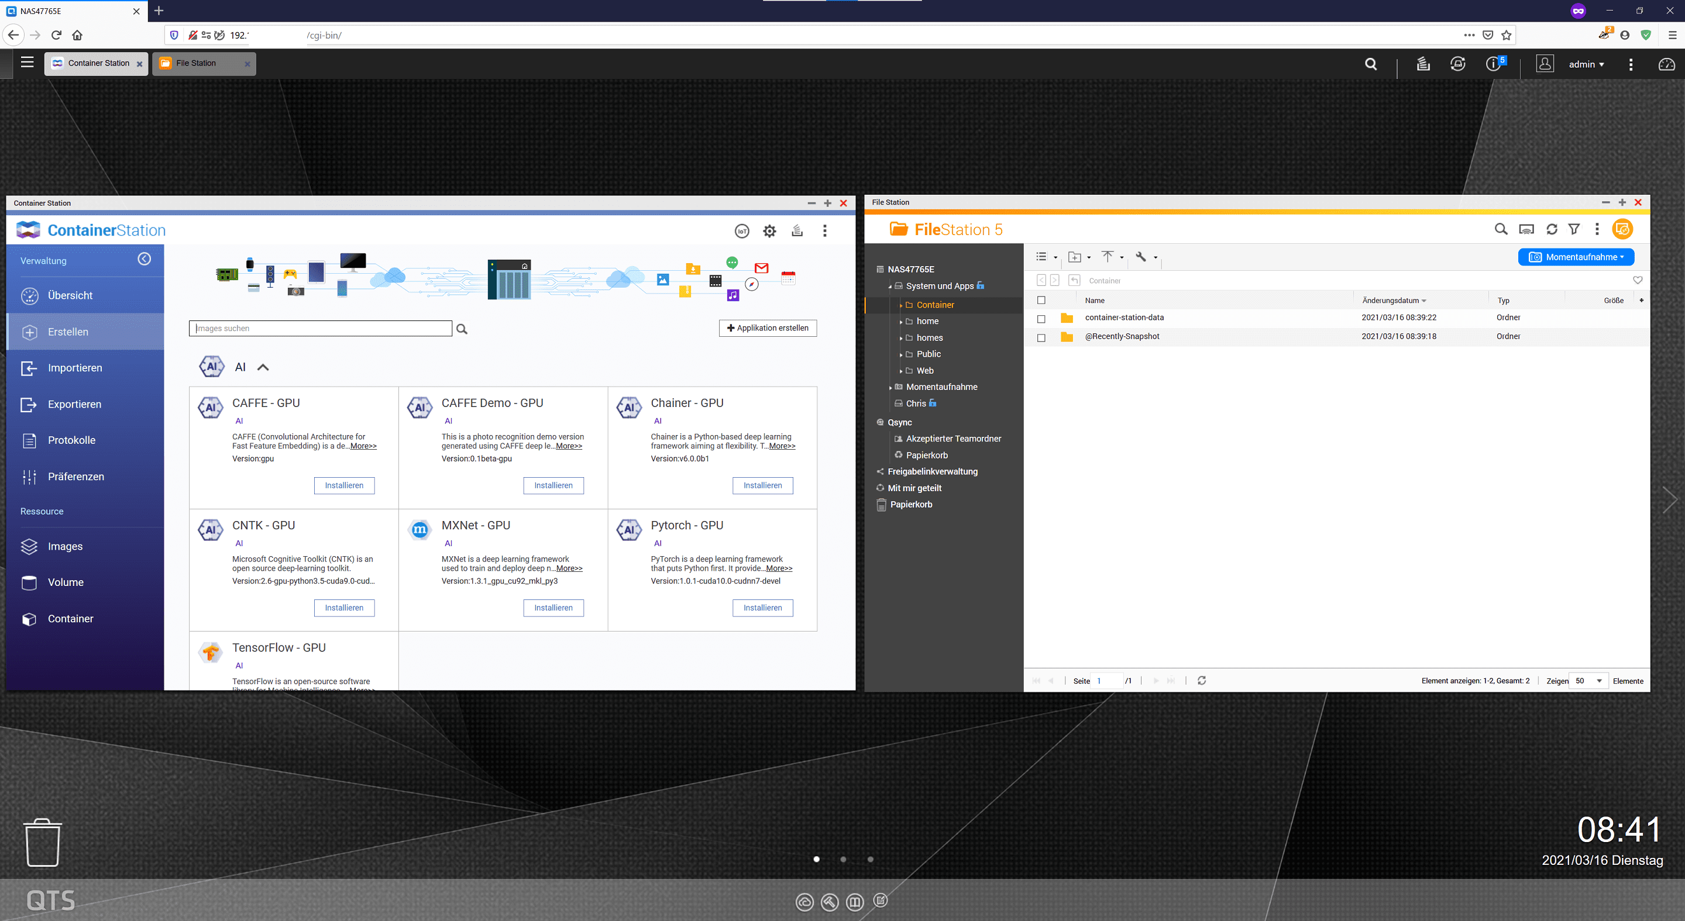
Task: Add column plus icon in File Station header
Action: (1641, 300)
